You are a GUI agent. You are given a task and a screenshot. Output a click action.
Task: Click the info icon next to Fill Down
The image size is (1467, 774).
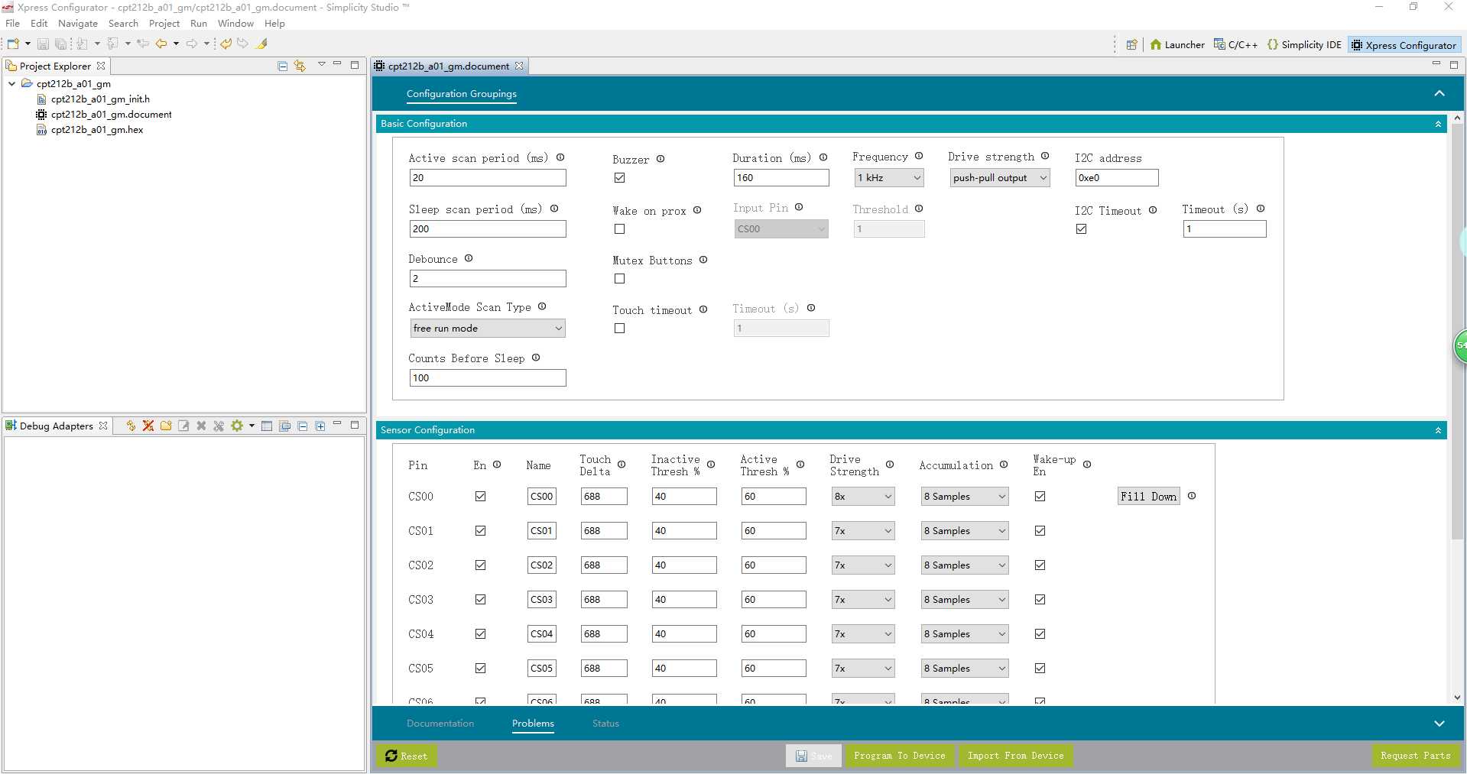point(1192,496)
